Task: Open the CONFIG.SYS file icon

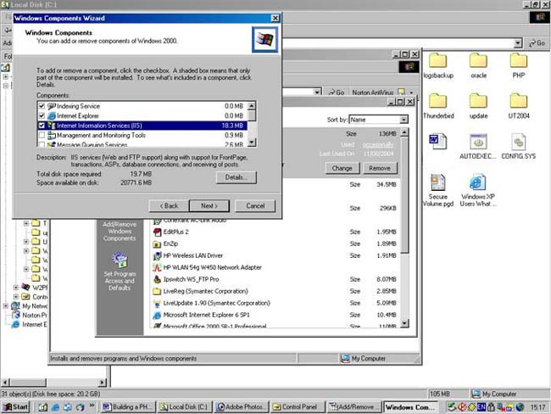Action: [519, 143]
